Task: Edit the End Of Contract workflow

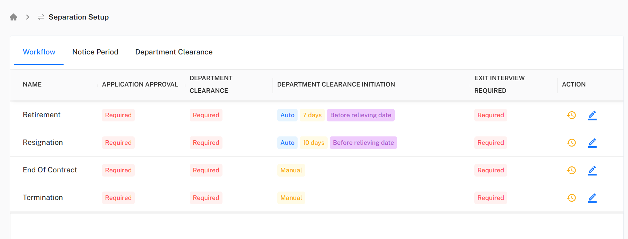Action: pyautogui.click(x=592, y=170)
